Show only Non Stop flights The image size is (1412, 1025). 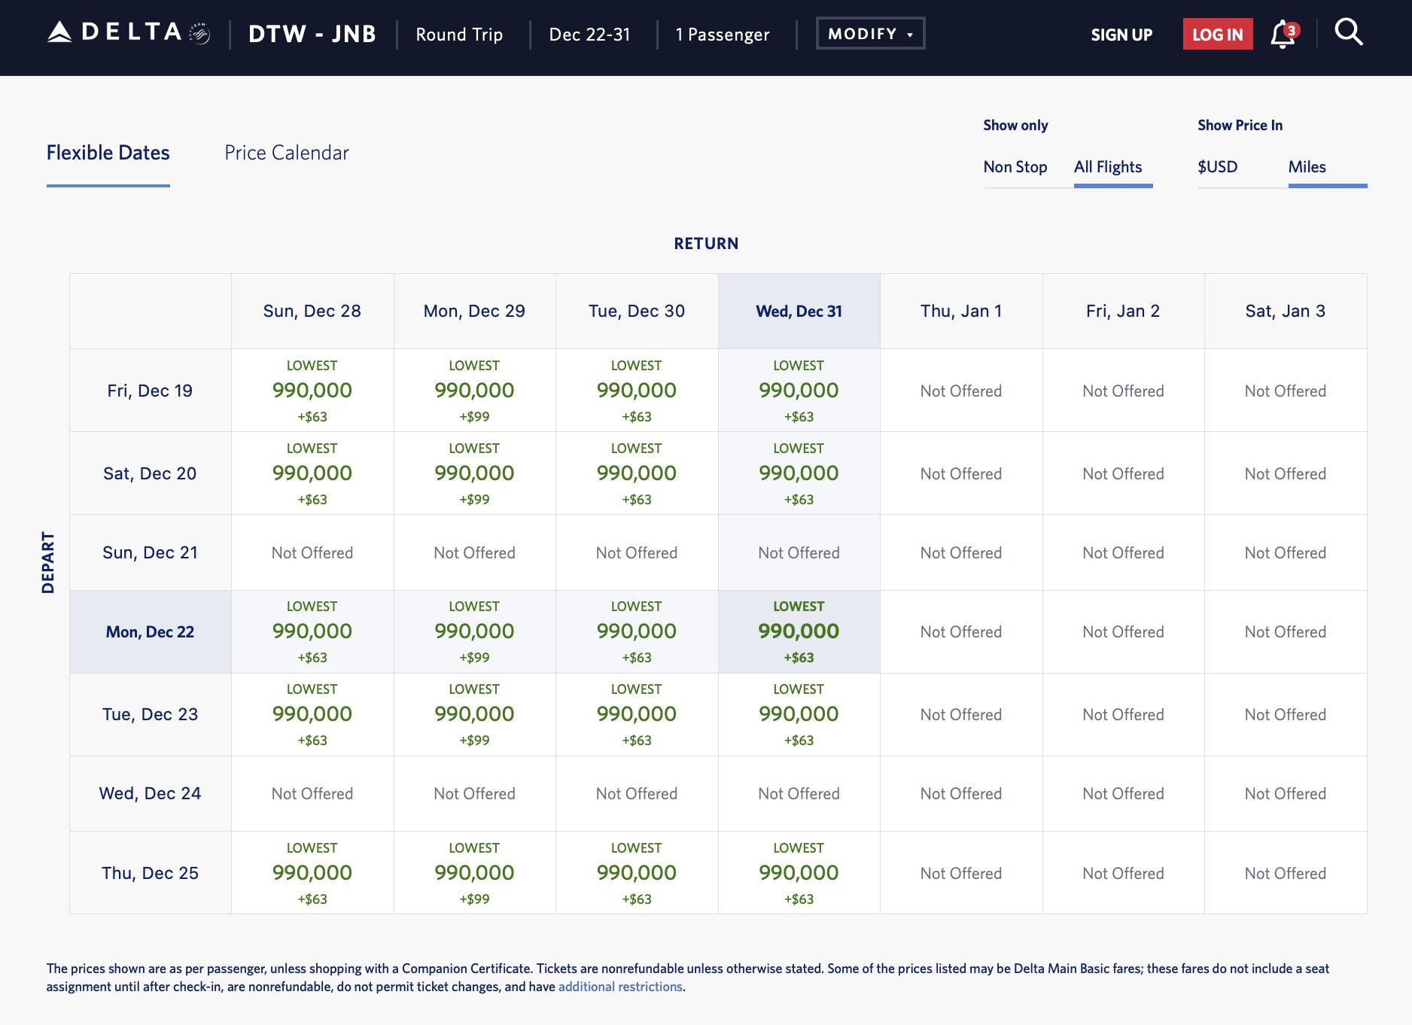point(1015,167)
